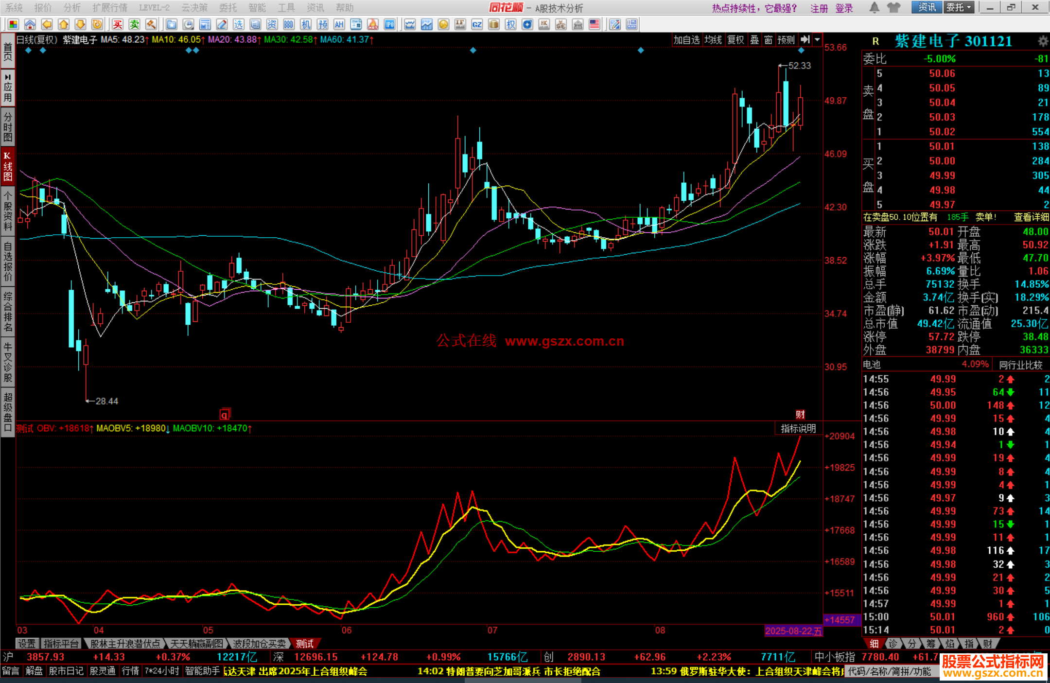Click the 查看详细 link

click(x=1031, y=217)
